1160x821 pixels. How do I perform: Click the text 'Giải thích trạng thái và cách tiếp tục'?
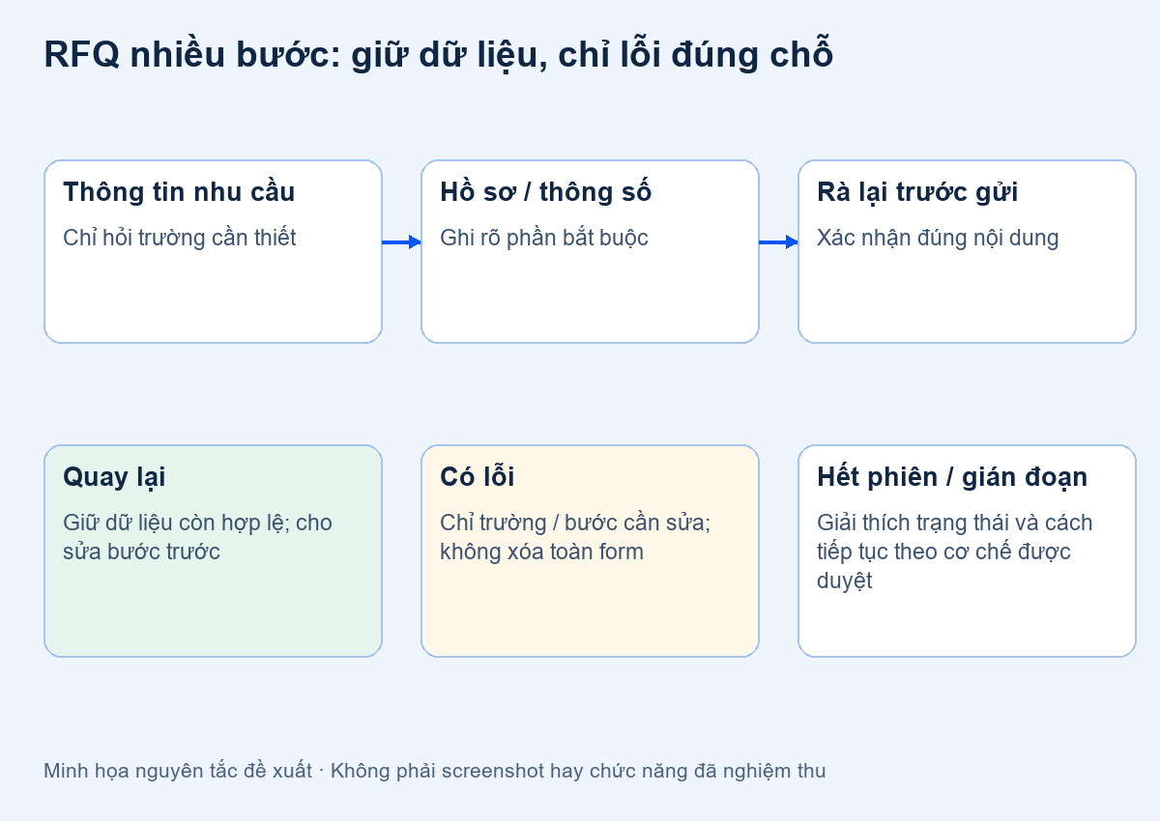pos(955,537)
